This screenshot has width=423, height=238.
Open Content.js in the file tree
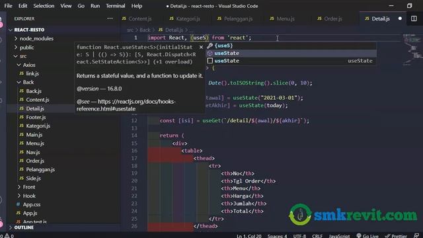[x=38, y=100]
